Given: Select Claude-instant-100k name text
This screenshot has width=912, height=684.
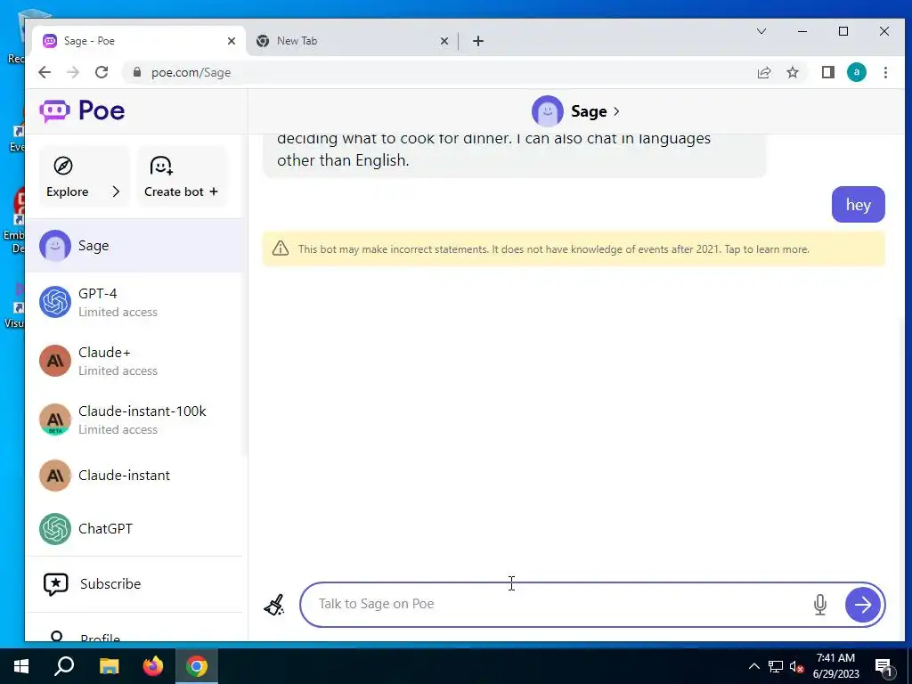Looking at the screenshot, I should pyautogui.click(x=142, y=411).
